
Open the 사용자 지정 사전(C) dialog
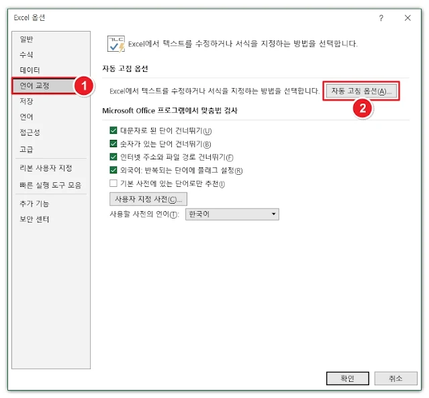tap(148, 199)
